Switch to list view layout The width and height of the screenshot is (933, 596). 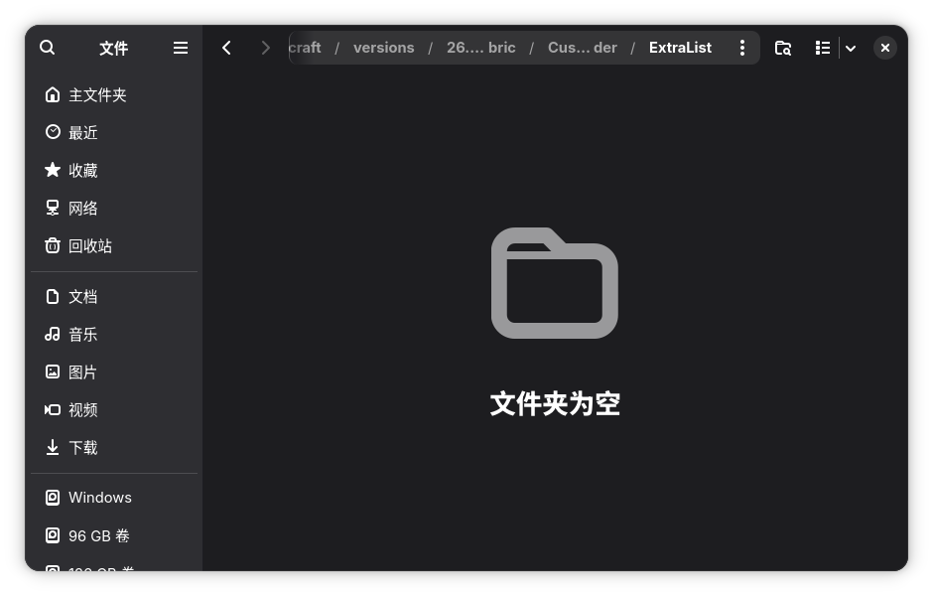[x=822, y=48]
